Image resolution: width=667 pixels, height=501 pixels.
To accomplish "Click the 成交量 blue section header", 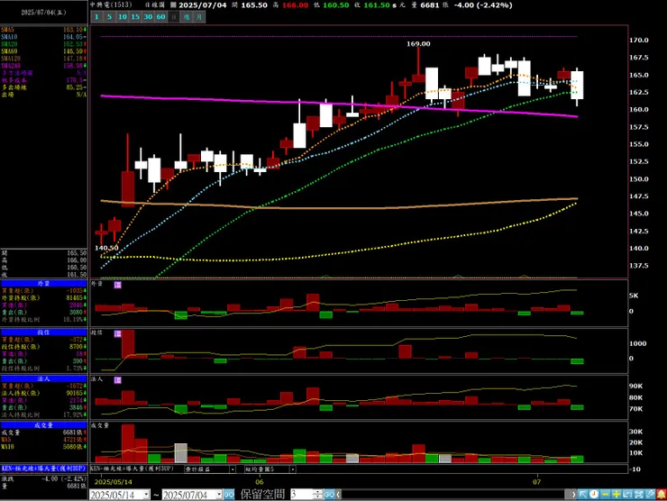I will click(44, 425).
